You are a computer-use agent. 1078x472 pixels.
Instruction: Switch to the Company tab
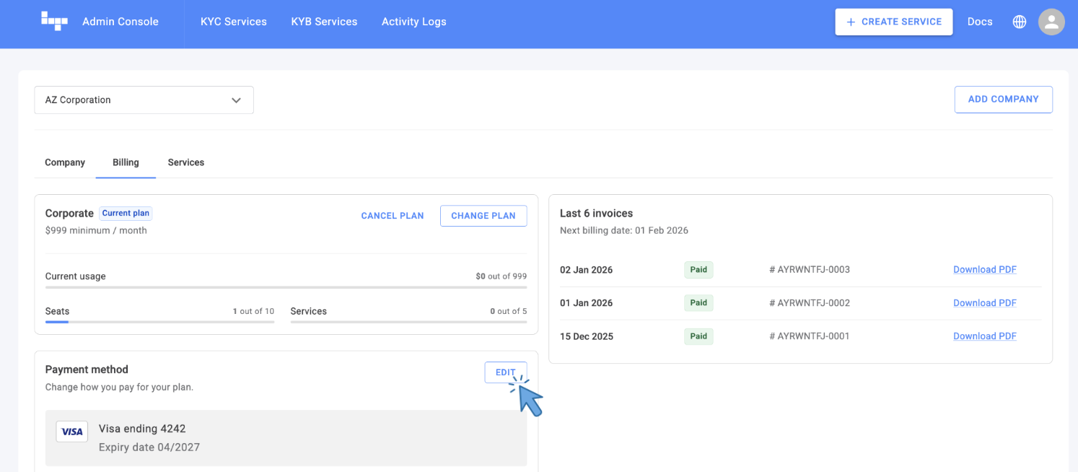pos(65,162)
